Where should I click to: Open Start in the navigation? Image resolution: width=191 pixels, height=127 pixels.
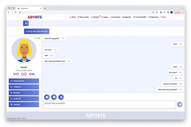tap(73, 17)
